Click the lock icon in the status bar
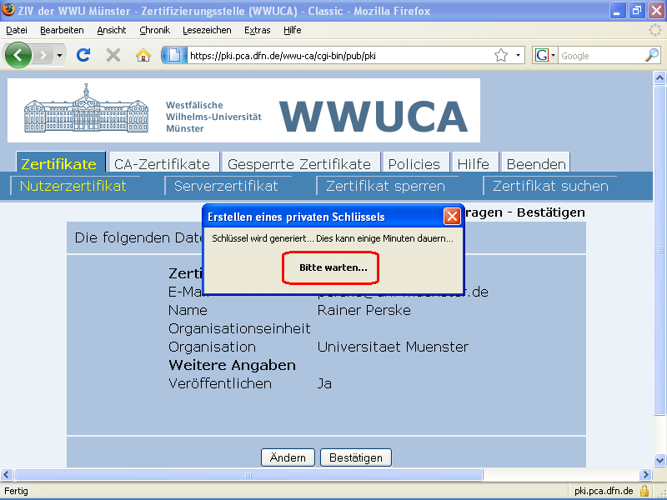667x500 pixels. pos(644,491)
